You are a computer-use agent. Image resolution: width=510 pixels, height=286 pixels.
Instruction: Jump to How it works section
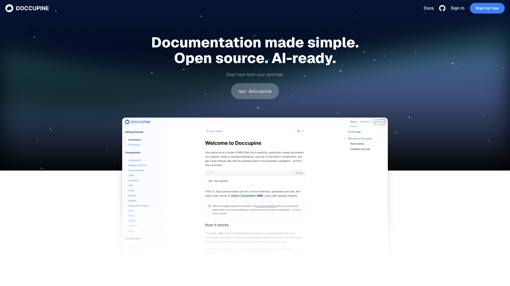click(x=357, y=144)
